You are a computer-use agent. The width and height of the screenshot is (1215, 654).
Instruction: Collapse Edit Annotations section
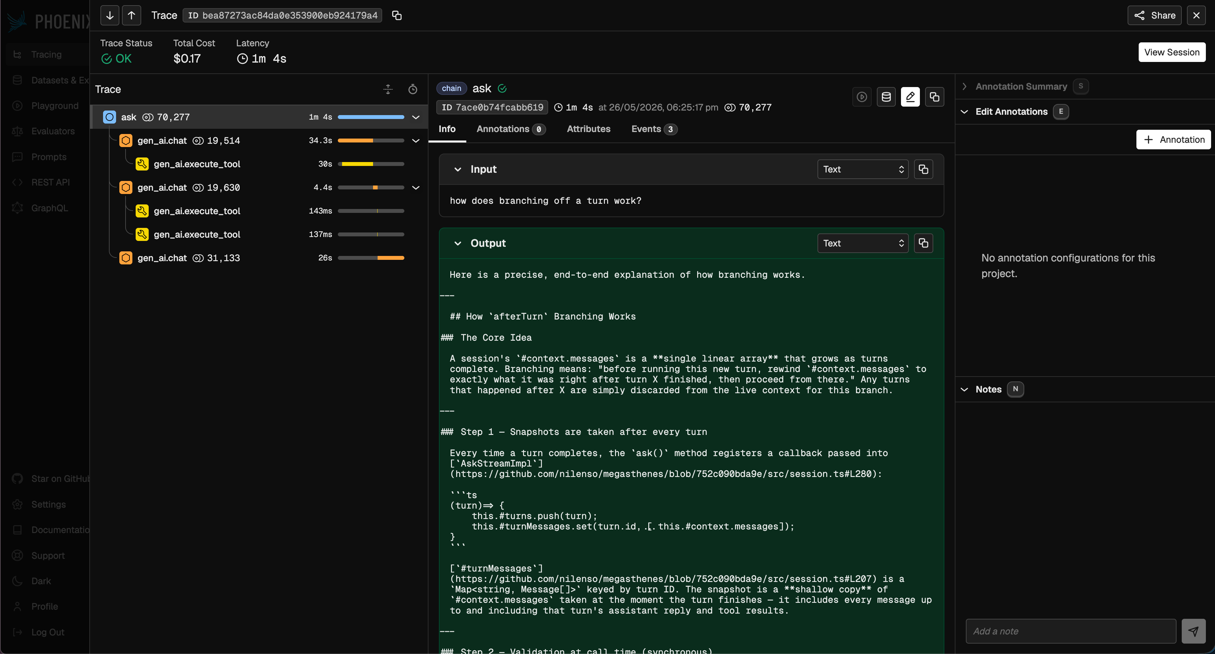pos(965,112)
